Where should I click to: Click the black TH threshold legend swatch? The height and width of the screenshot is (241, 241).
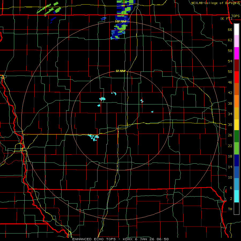click(236, 208)
